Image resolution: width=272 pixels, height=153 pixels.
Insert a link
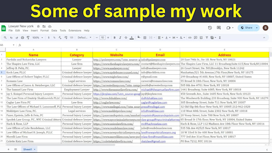click(x=190, y=38)
